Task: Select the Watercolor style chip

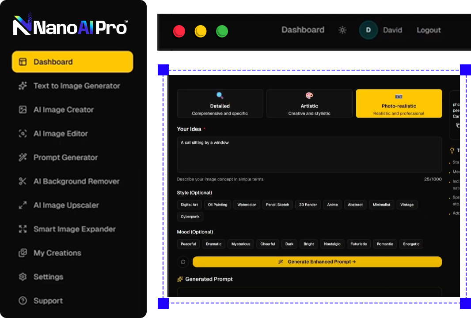Action: (x=247, y=205)
